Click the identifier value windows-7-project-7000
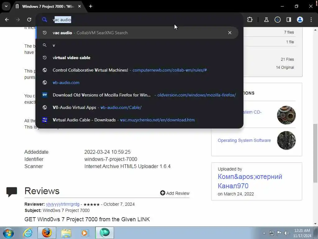This screenshot has height=239, width=318. click(111, 159)
